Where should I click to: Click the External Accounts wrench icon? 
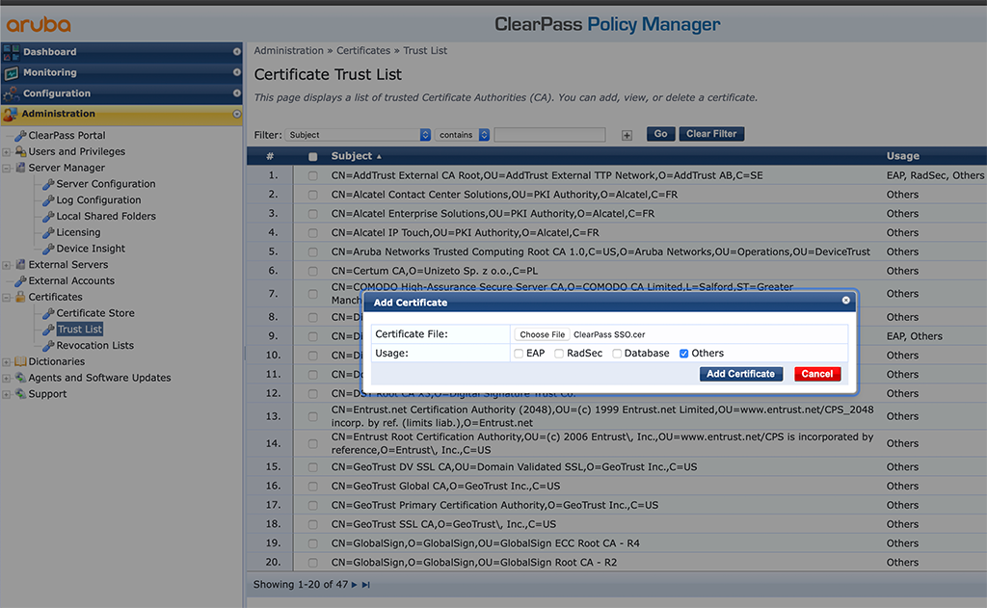(x=20, y=281)
